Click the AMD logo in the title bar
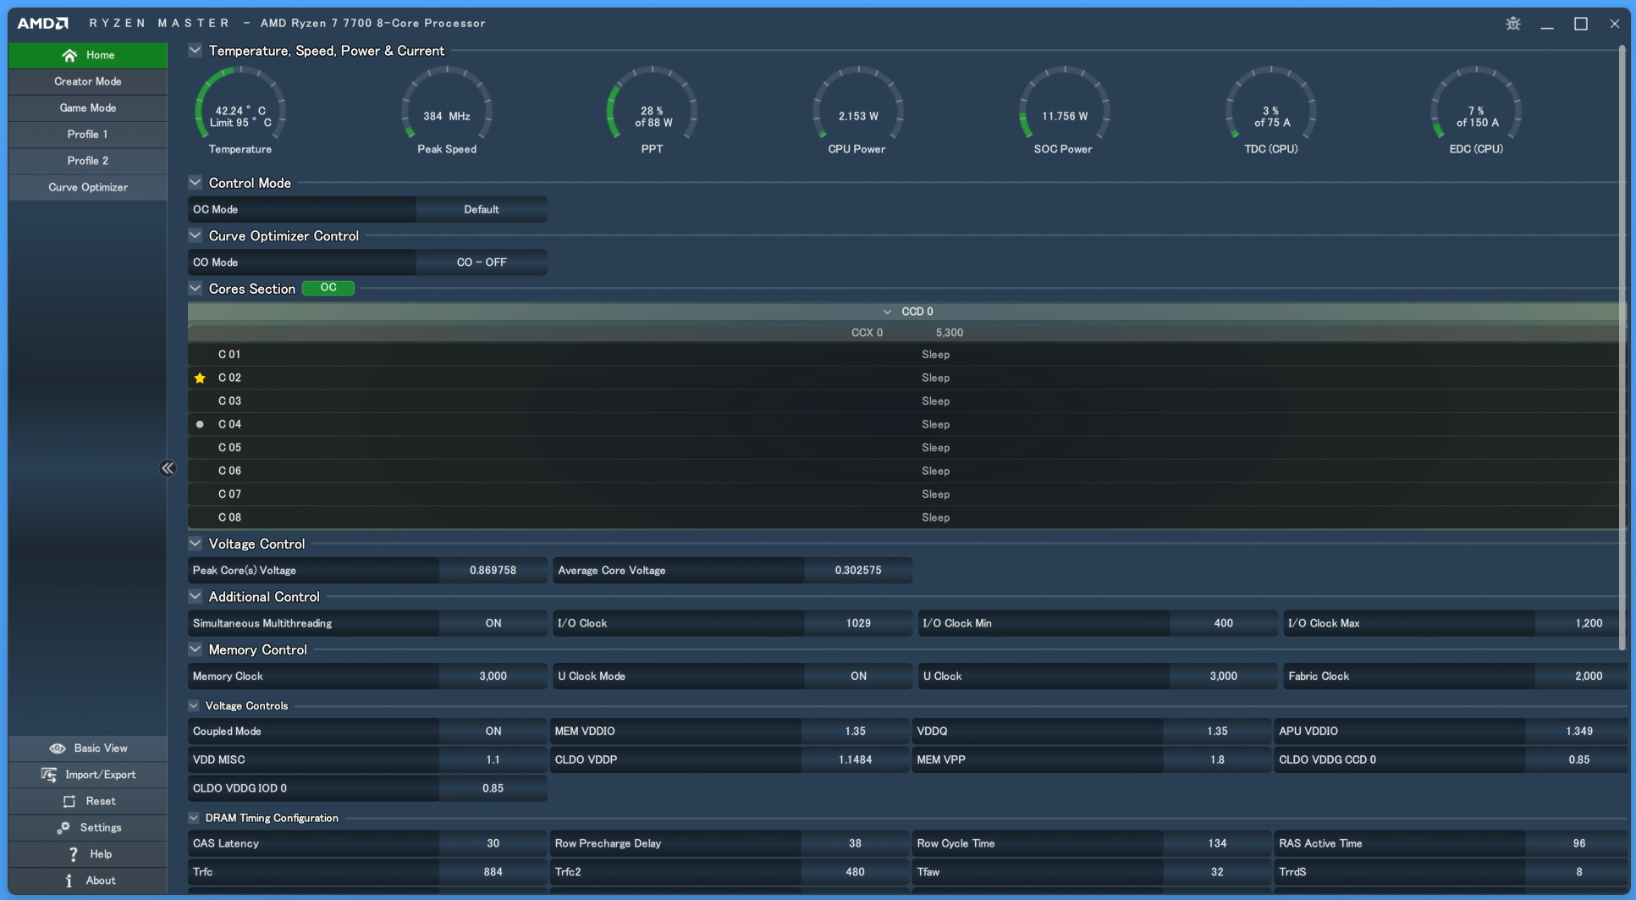 tap(42, 23)
